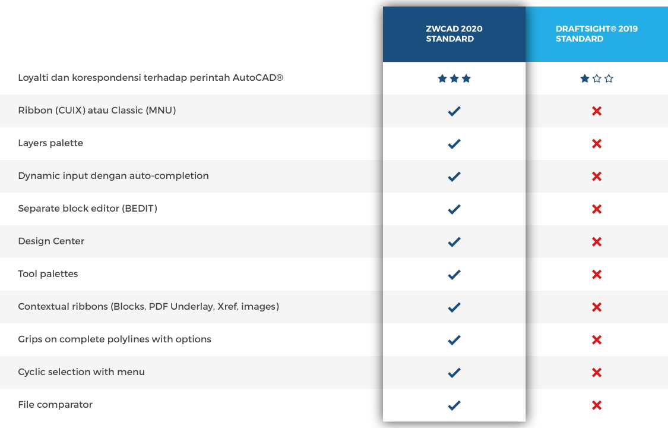
Task: Click DraftSight one-star loyalty rating
Action: 596,78
